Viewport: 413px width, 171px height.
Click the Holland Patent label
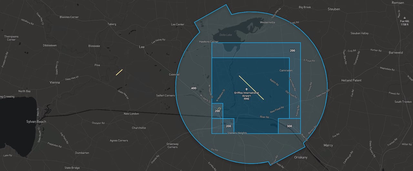[351, 80]
